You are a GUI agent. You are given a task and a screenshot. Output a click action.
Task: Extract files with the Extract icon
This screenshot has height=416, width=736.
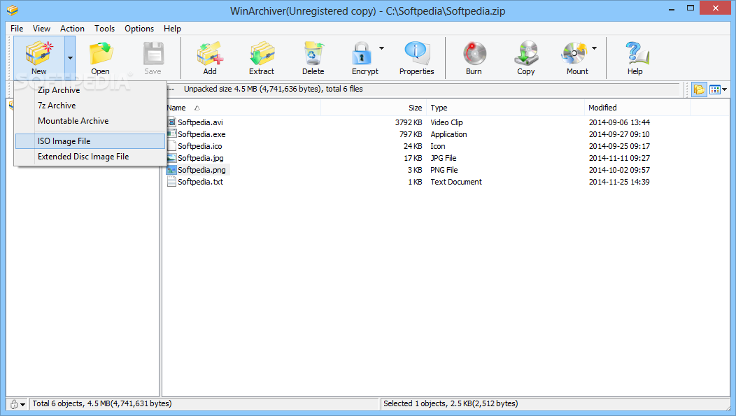pos(262,53)
